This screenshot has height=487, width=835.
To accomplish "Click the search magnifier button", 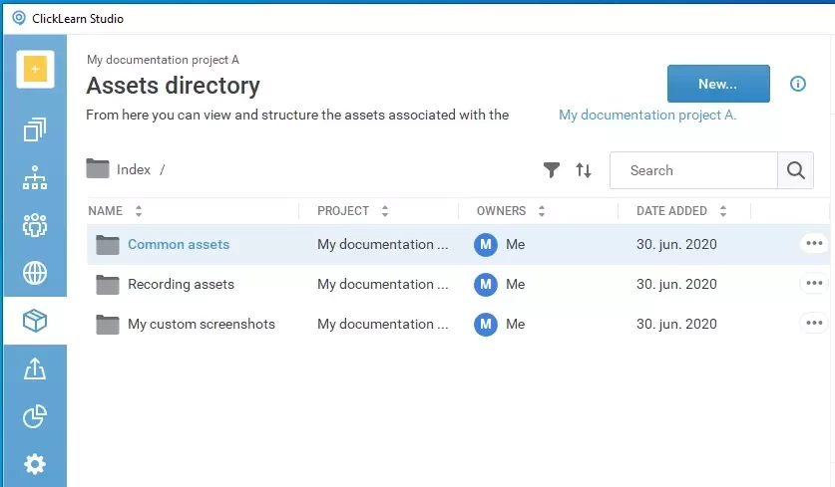I will (795, 170).
